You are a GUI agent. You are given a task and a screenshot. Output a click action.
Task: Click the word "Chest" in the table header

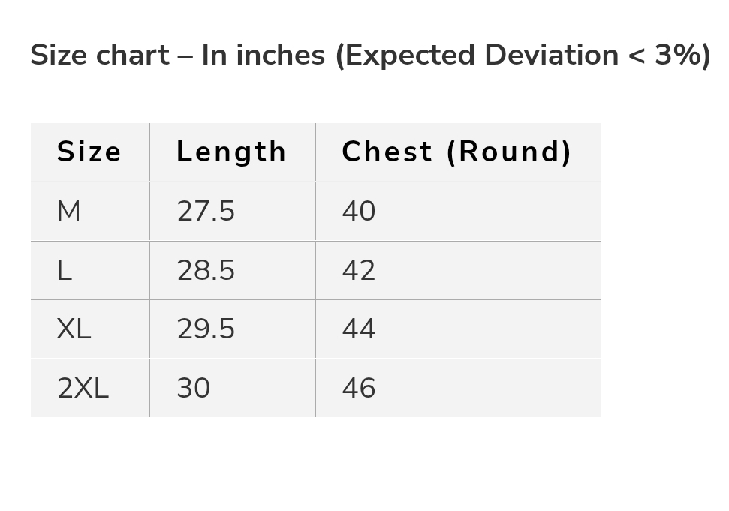click(x=387, y=152)
